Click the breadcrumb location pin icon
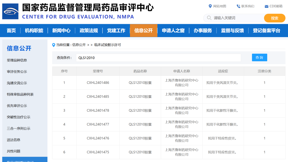288x162 pixels. [53, 45]
